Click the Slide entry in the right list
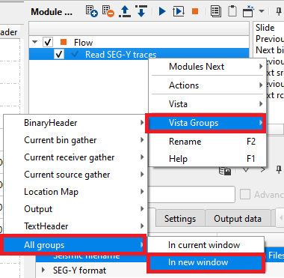 coord(265,28)
